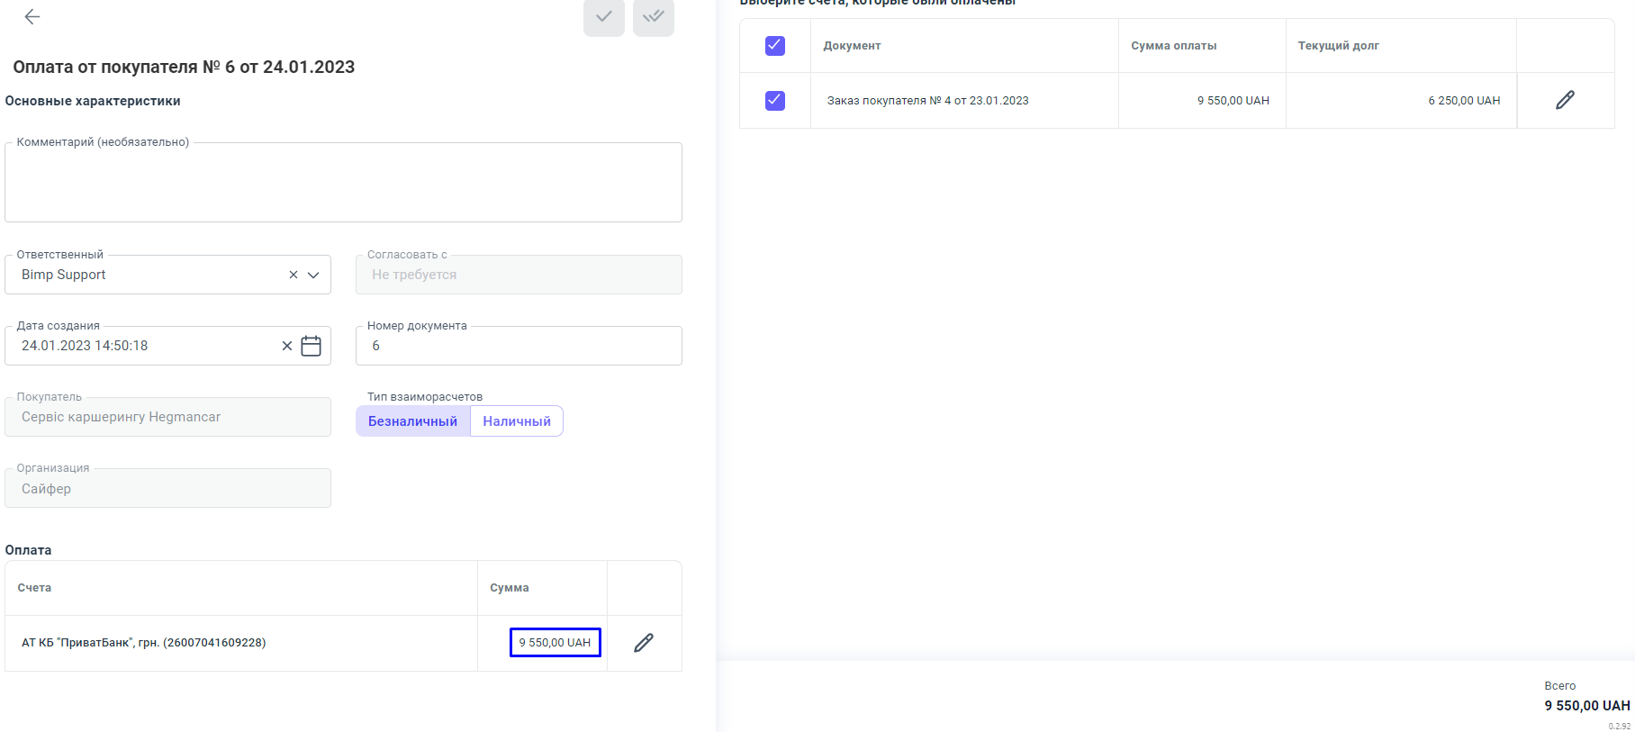
Task: Switch payment type to Наличный
Action: [x=516, y=421]
